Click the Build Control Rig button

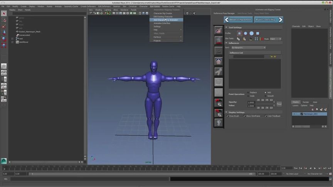point(268,20)
